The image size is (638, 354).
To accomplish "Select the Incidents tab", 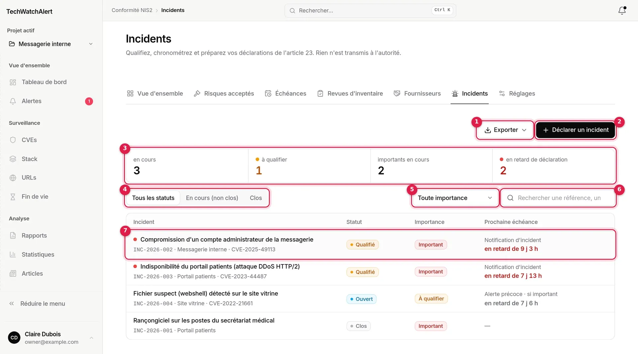I will click(470, 94).
